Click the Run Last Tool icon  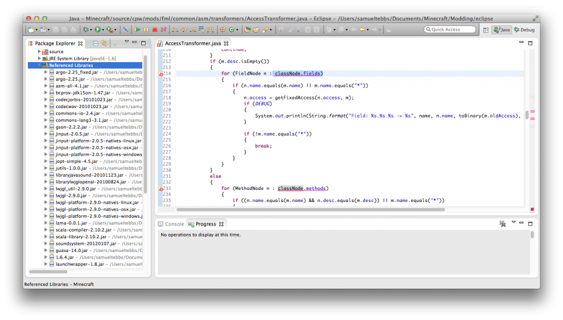pos(110,30)
